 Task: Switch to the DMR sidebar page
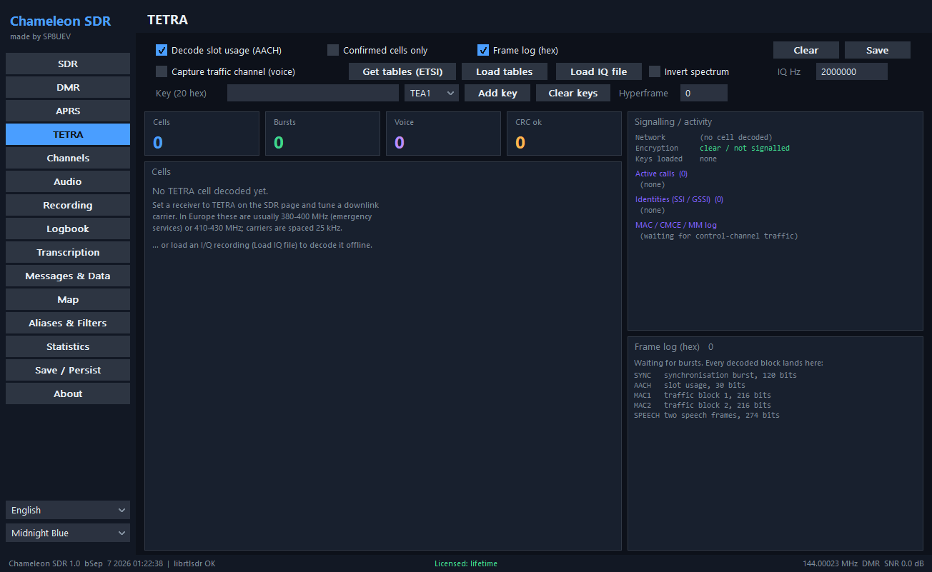point(68,87)
